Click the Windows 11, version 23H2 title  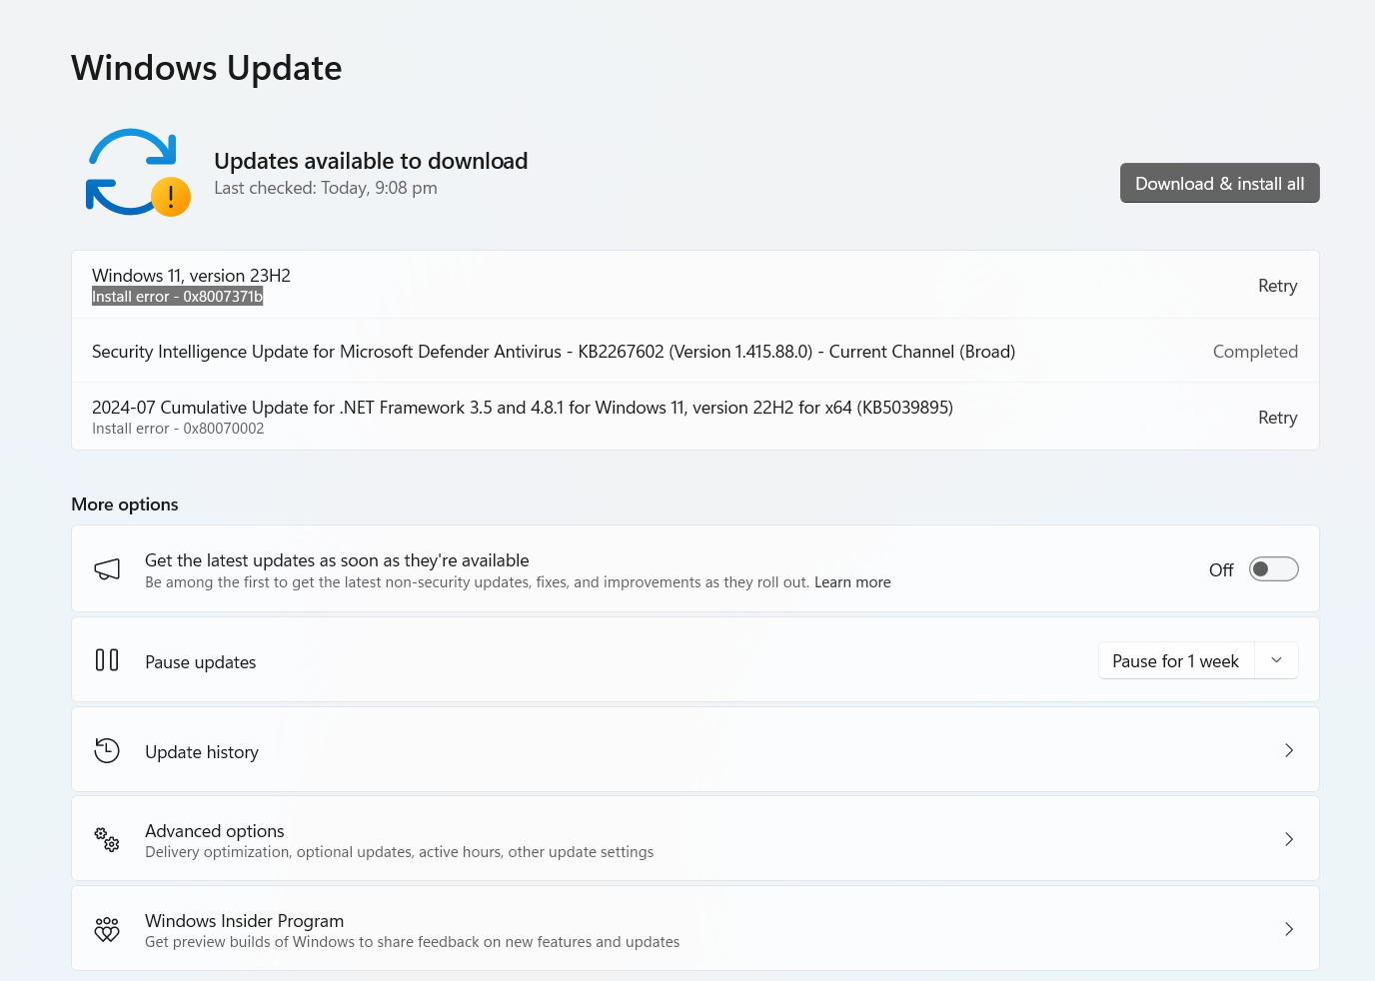pyautogui.click(x=191, y=276)
